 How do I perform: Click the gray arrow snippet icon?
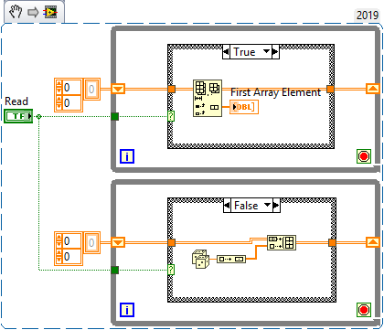[x=33, y=12]
